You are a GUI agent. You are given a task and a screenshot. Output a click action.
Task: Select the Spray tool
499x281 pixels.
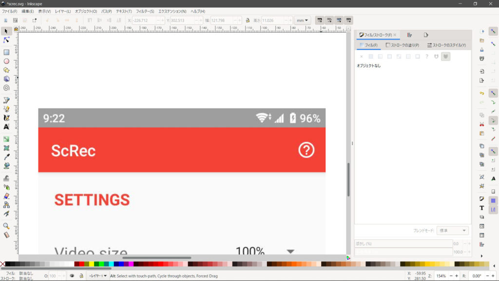(6, 187)
